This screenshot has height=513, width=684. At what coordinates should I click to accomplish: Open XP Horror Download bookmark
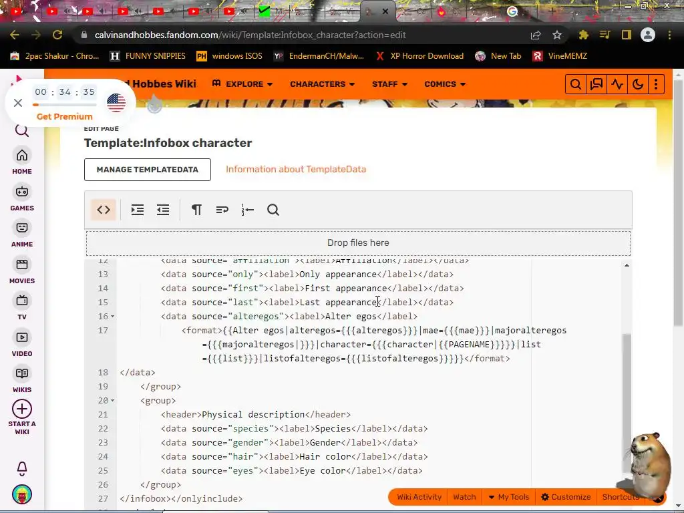pyautogui.click(x=419, y=56)
